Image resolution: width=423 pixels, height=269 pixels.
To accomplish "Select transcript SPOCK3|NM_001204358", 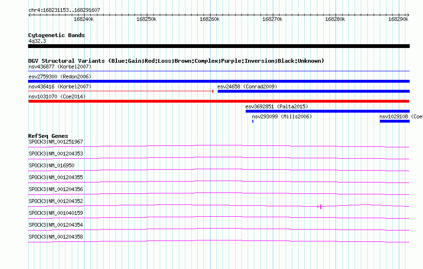I will pos(56,237).
